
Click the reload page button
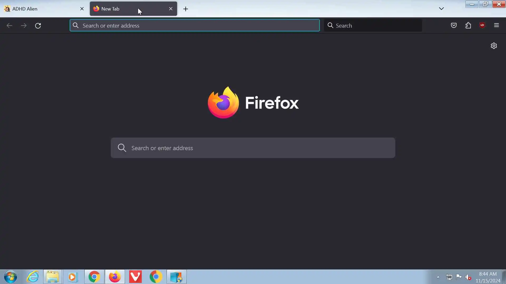[38, 26]
